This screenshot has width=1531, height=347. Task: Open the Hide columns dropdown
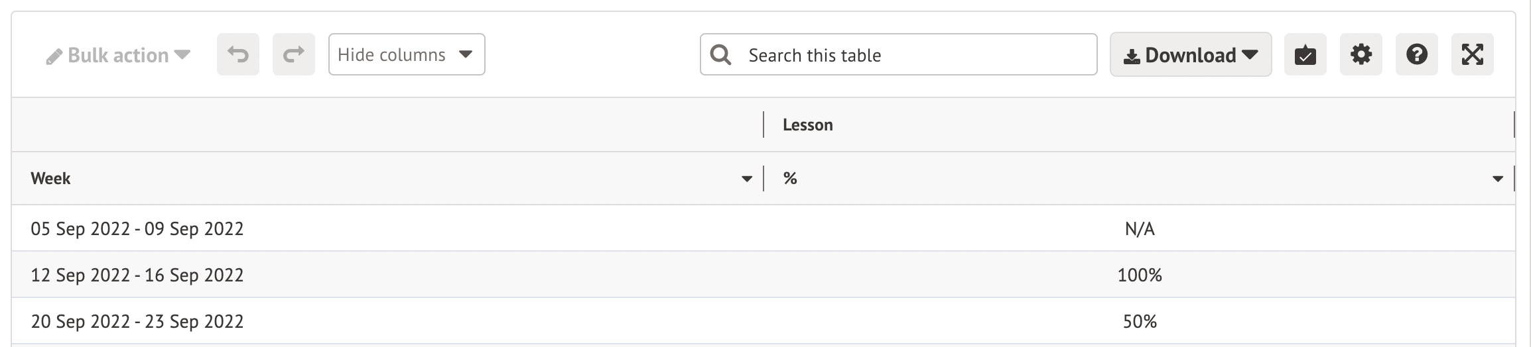coord(406,54)
